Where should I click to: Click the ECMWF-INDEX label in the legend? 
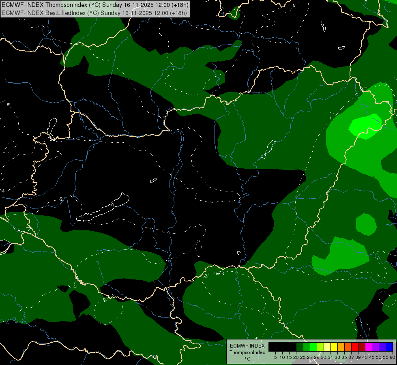coord(247,346)
